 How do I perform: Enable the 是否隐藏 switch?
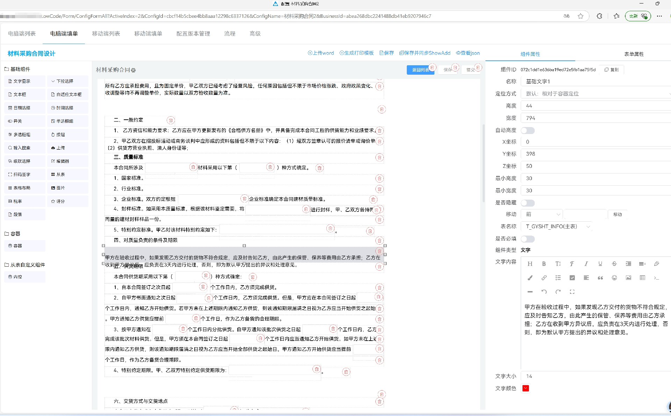coord(527,203)
